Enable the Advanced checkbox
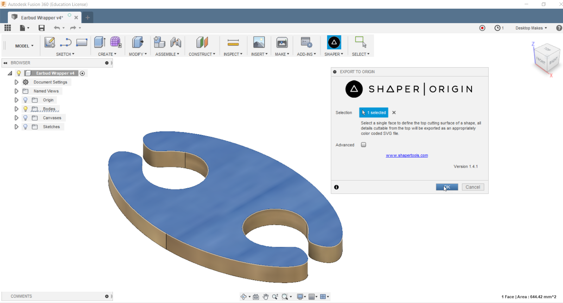The height and width of the screenshot is (303, 563). [363, 145]
